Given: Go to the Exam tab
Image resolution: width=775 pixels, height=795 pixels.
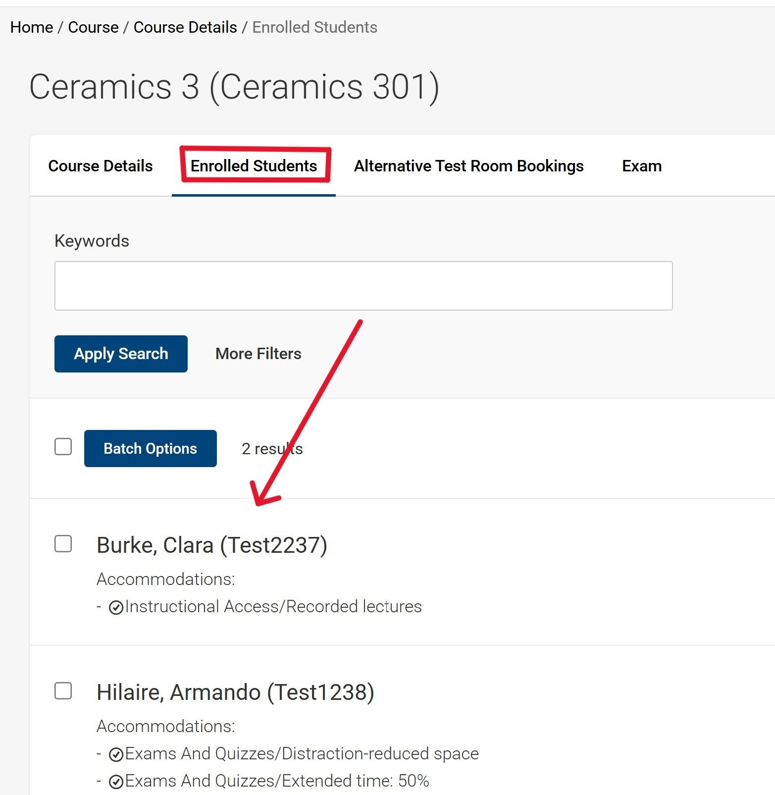Looking at the screenshot, I should (x=641, y=166).
